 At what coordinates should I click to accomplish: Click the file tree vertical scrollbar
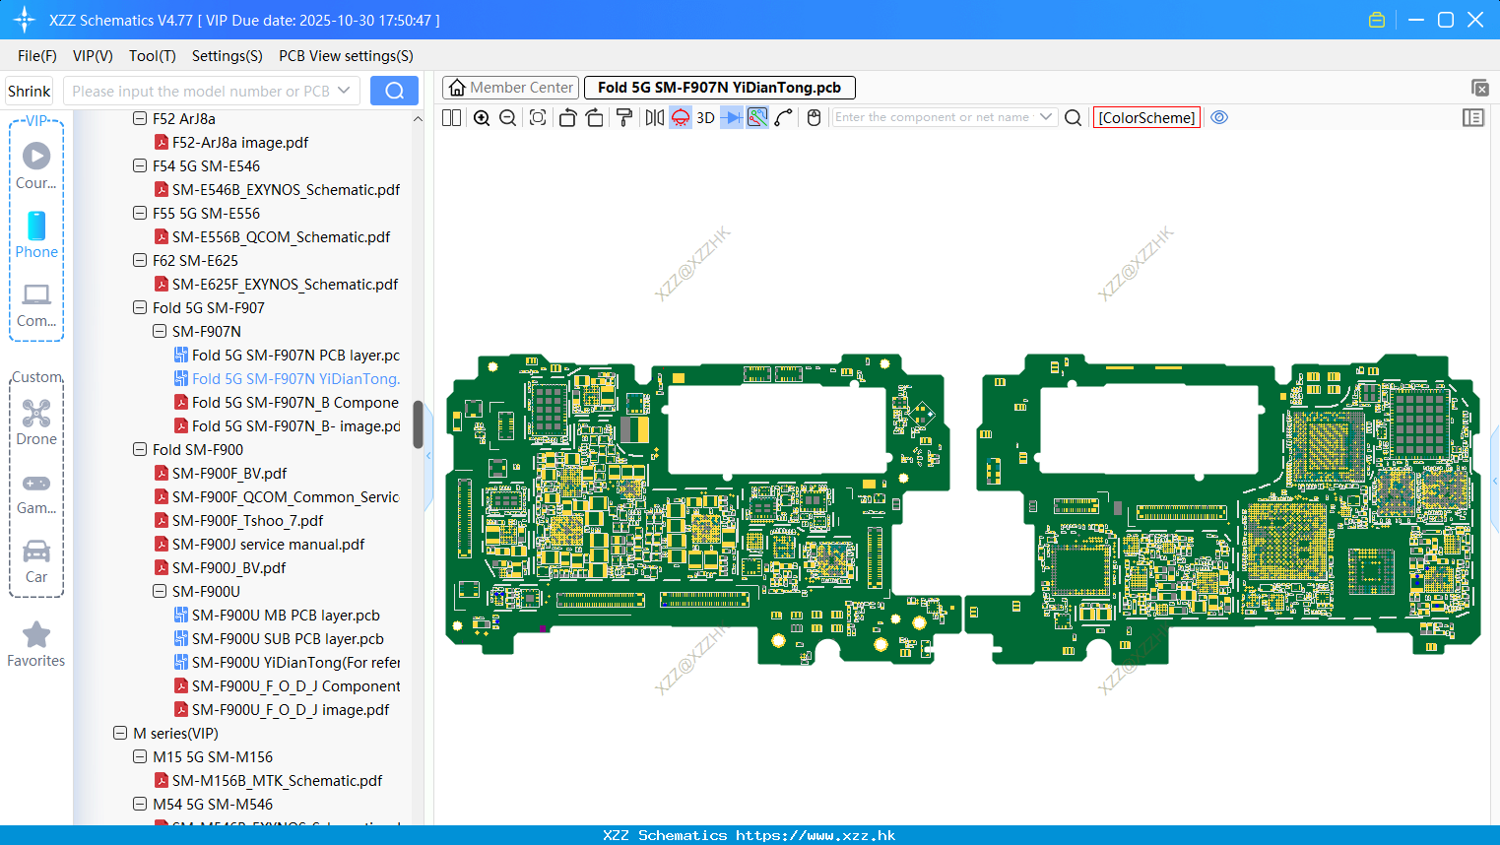(x=418, y=424)
